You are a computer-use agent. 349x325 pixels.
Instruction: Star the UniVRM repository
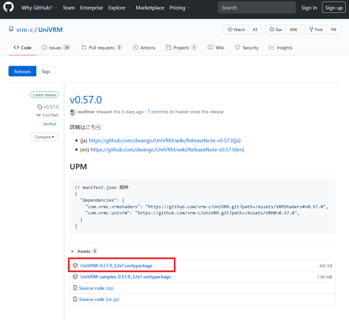click(x=275, y=30)
